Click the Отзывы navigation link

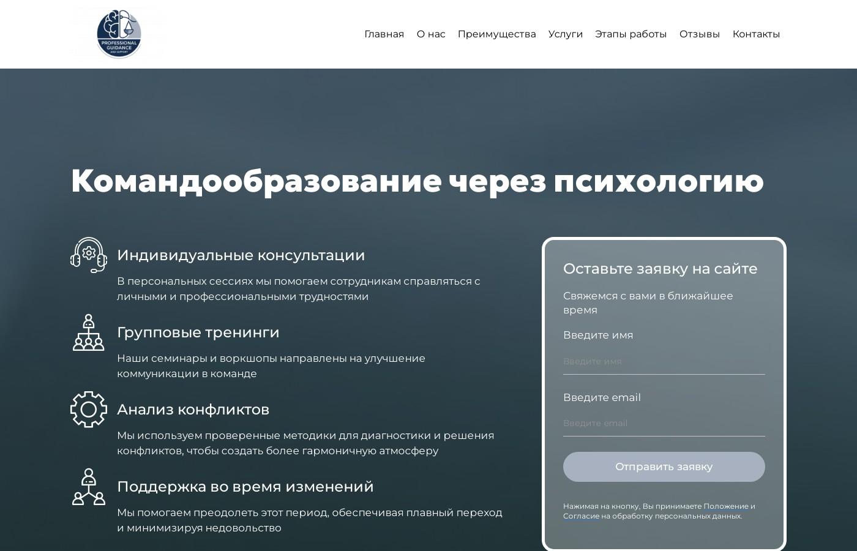pos(699,34)
